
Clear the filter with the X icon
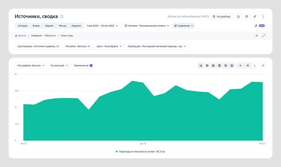click(256, 36)
